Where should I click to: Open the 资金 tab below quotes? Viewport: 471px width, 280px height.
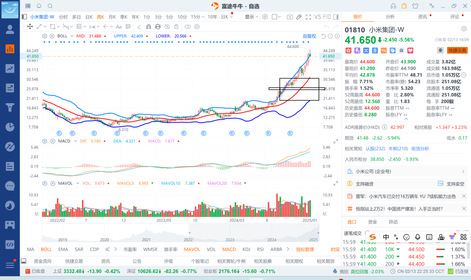372,222
